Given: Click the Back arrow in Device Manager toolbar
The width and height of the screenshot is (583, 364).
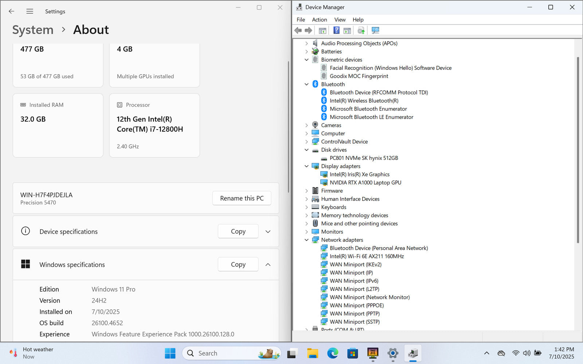Looking at the screenshot, I should [x=298, y=30].
